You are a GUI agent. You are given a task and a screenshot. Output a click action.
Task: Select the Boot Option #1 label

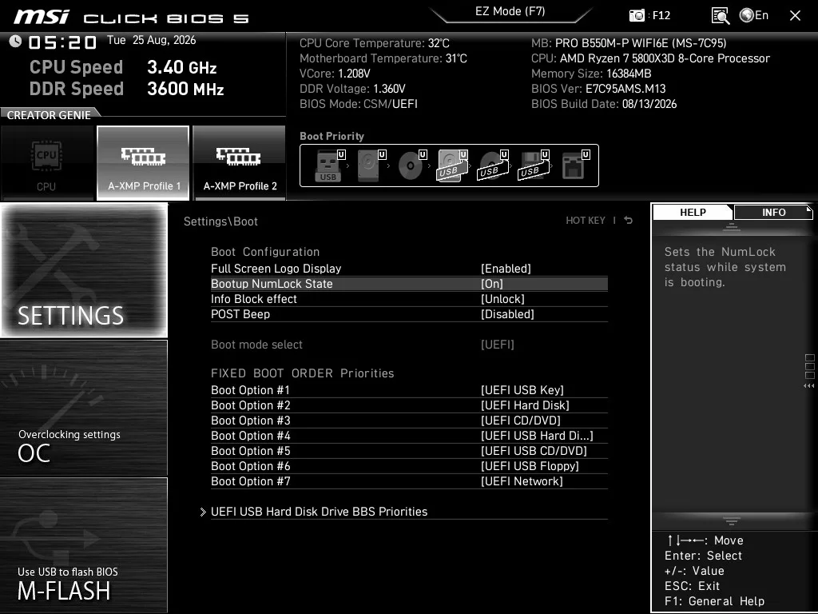[250, 390]
